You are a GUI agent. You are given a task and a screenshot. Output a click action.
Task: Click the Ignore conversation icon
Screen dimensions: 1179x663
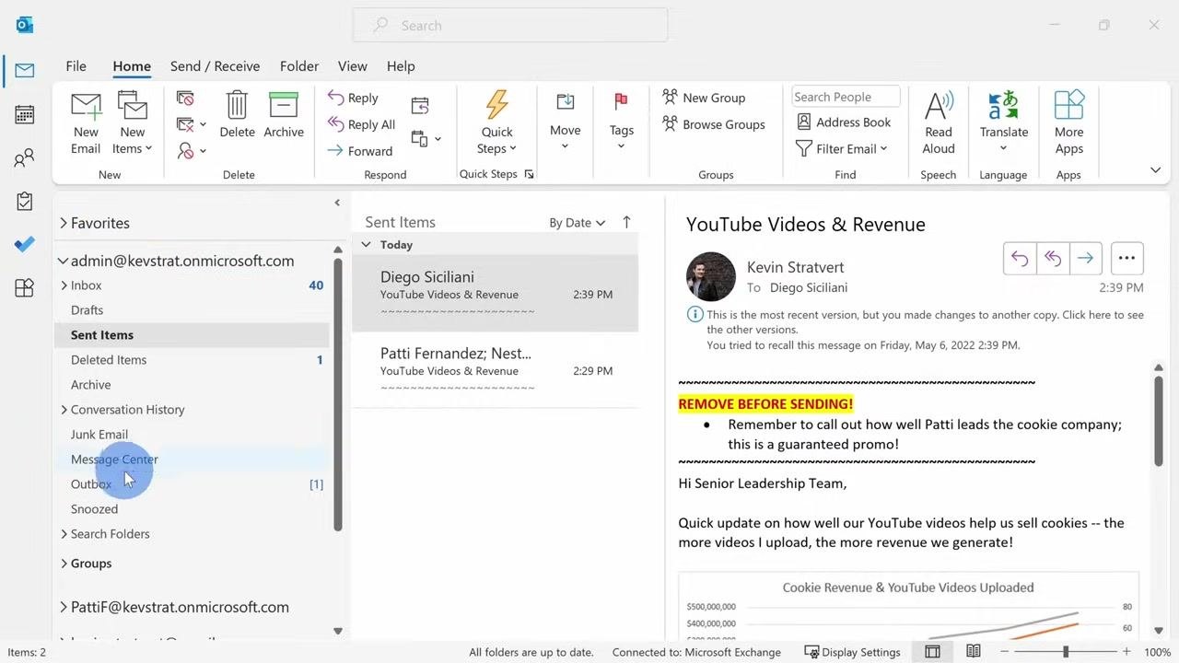(x=185, y=98)
